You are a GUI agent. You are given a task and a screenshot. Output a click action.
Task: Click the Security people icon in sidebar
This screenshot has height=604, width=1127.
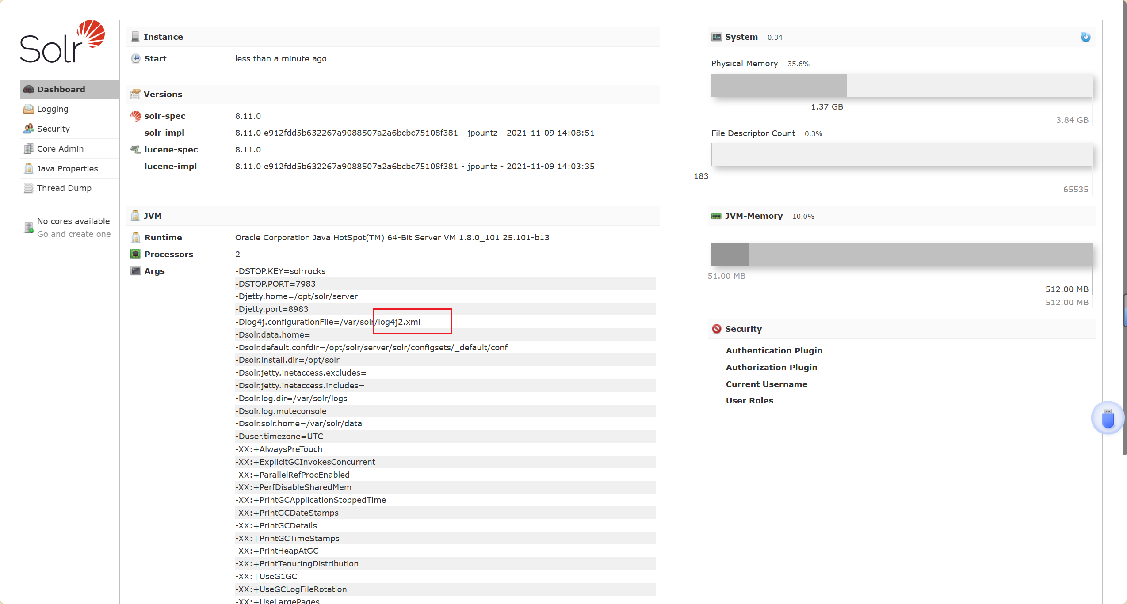28,129
